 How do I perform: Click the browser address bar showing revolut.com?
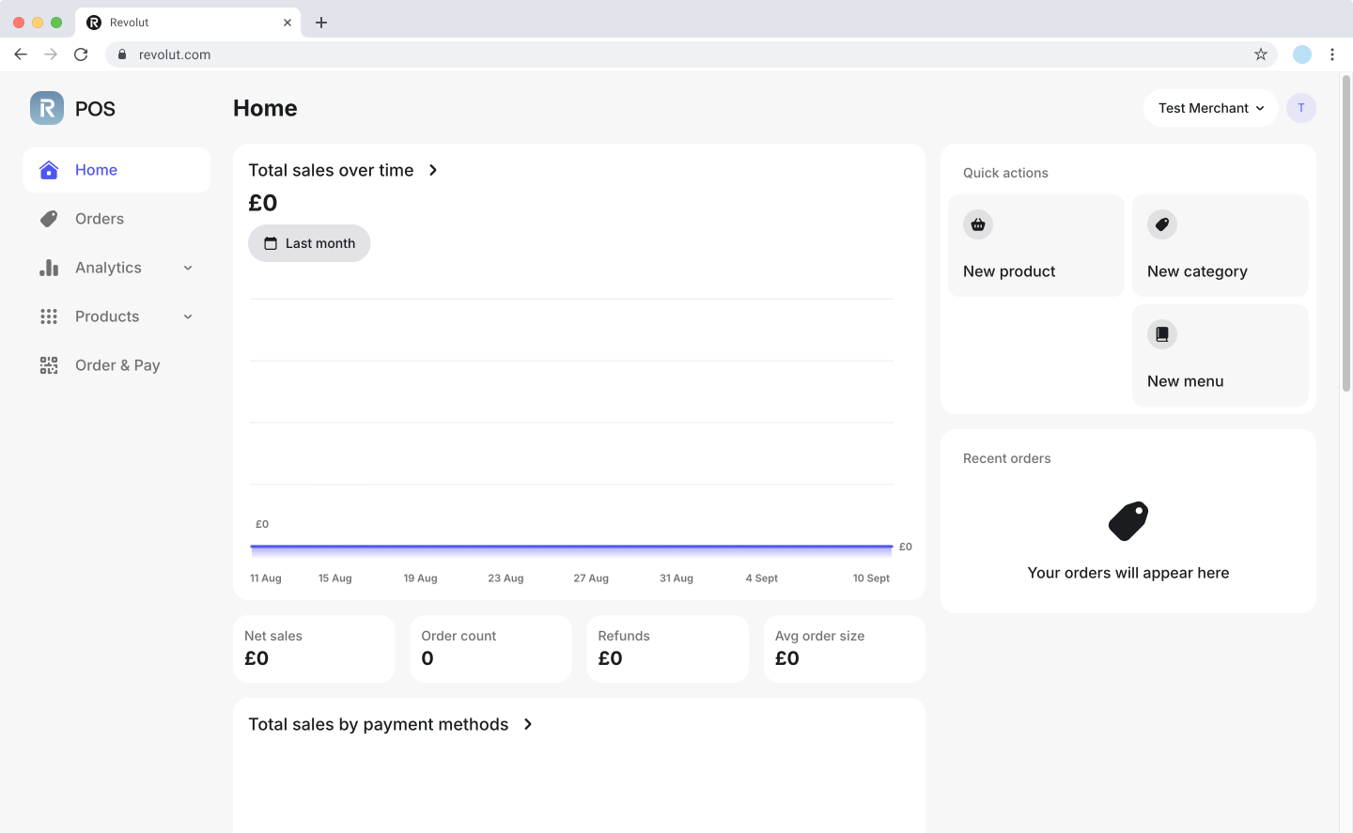pyautogui.click(x=658, y=54)
